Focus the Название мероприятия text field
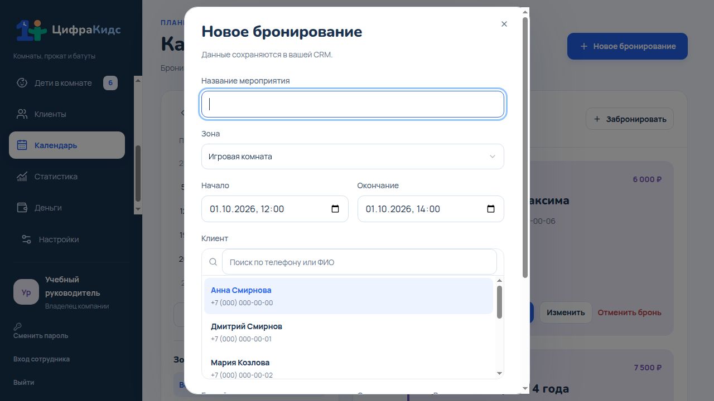Image resolution: width=714 pixels, height=401 pixels. 353,104
